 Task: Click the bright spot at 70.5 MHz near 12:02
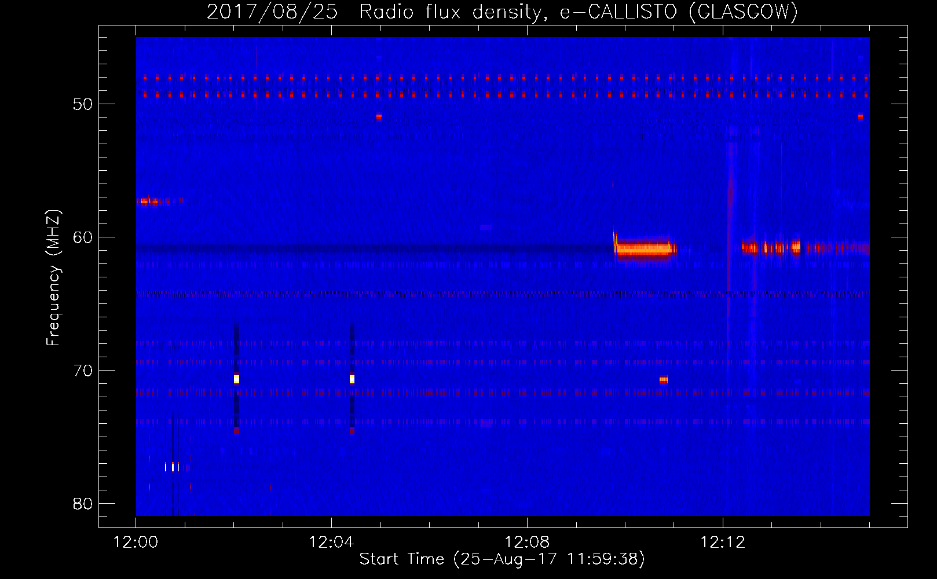pos(236,379)
